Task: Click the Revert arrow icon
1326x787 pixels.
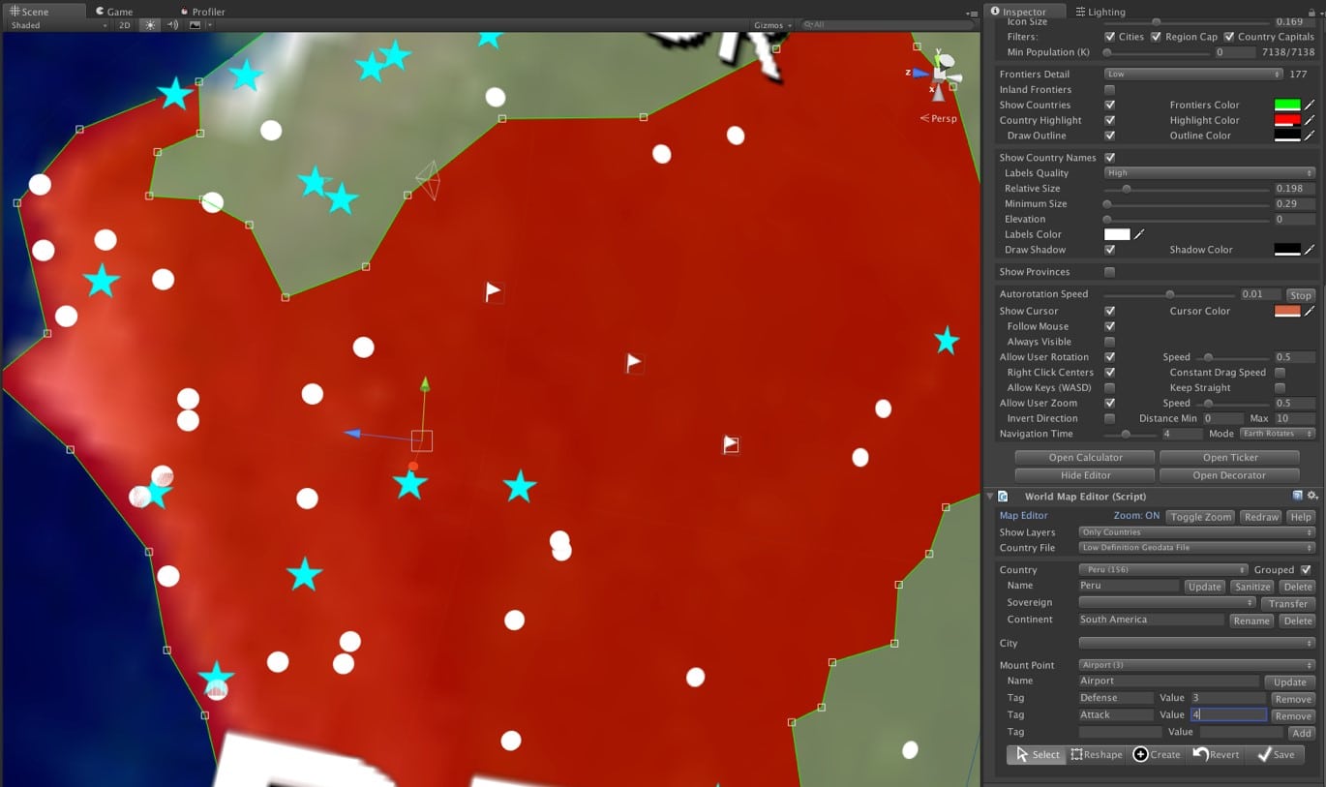Action: click(x=1200, y=754)
